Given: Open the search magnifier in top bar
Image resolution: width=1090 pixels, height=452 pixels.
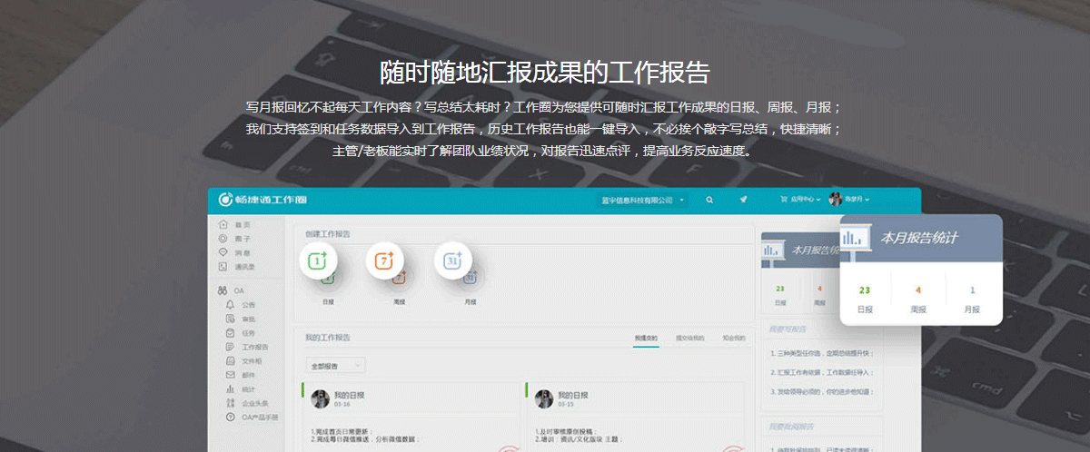Looking at the screenshot, I should click(709, 200).
